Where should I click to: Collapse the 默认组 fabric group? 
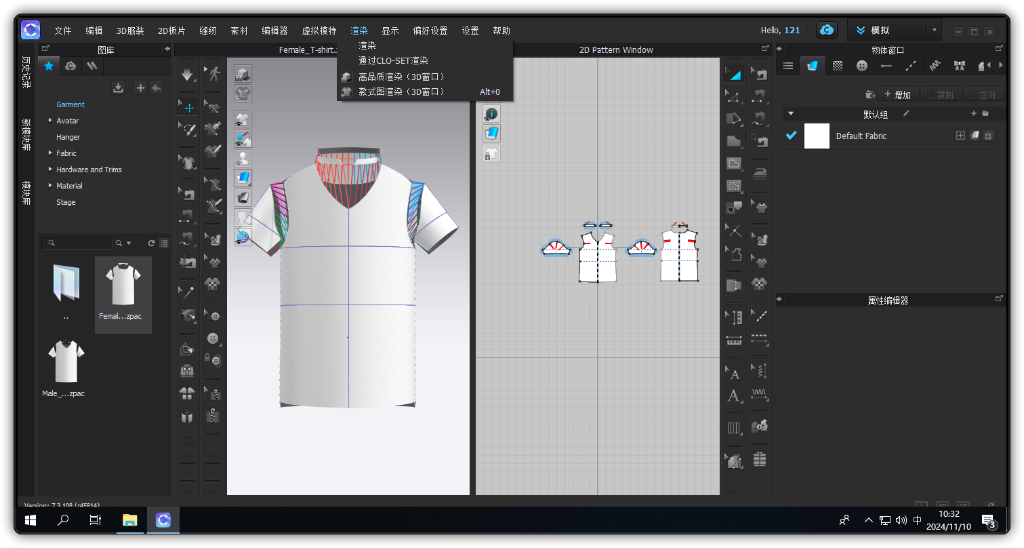click(791, 113)
